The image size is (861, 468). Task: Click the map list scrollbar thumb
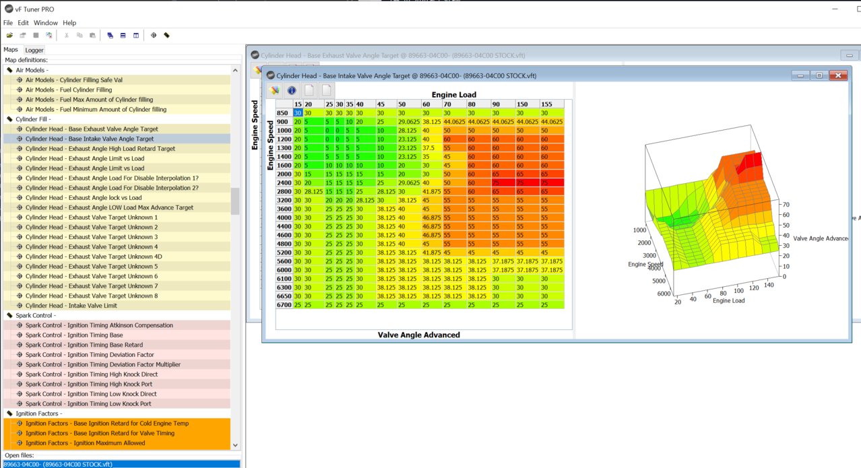[x=235, y=201]
